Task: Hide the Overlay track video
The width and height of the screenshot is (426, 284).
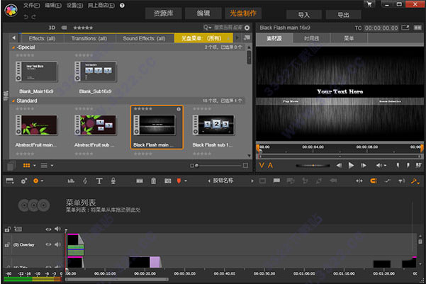Action: coord(48,244)
